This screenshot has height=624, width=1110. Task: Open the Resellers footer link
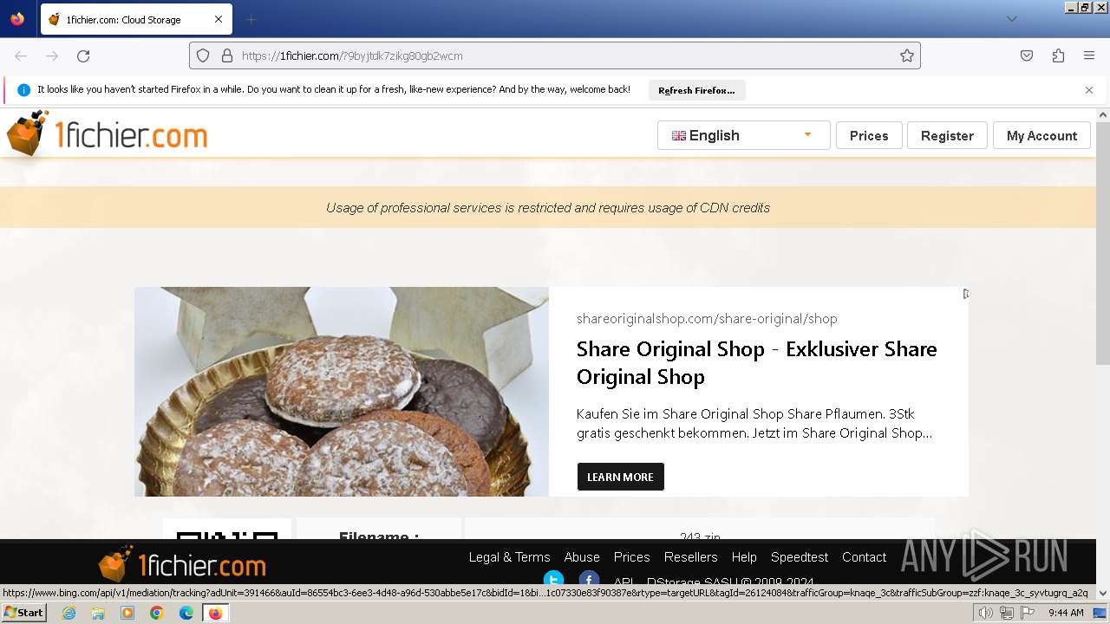click(x=690, y=557)
